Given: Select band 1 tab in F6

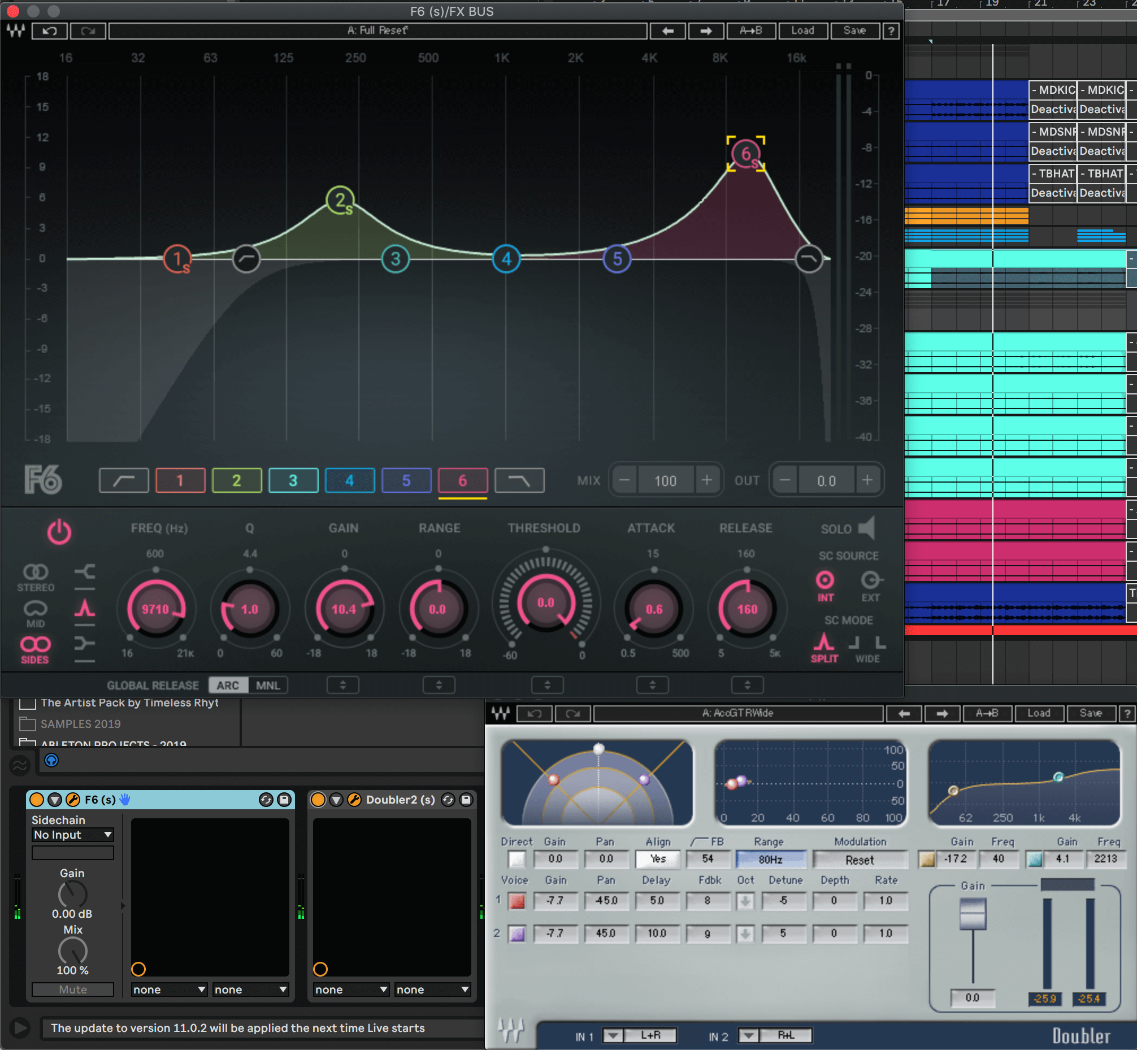Looking at the screenshot, I should [x=180, y=481].
